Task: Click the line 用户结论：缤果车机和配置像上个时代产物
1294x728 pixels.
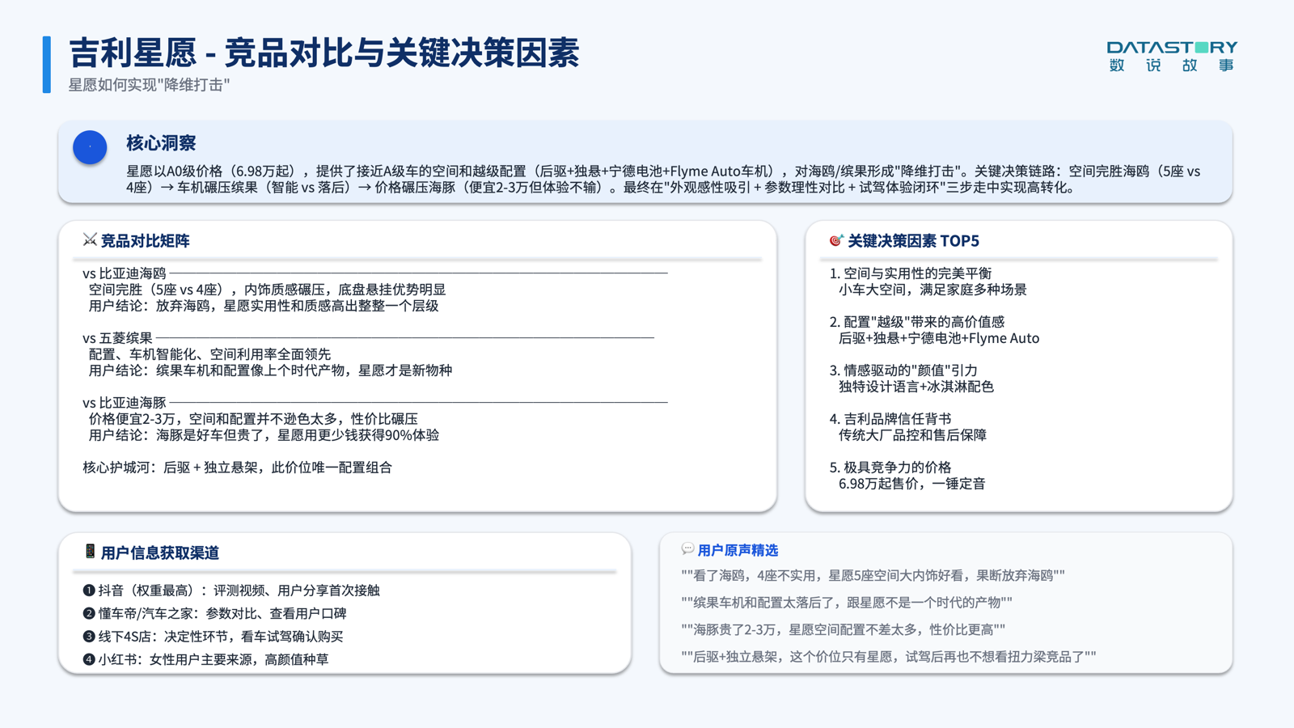Action: pyautogui.click(x=270, y=370)
